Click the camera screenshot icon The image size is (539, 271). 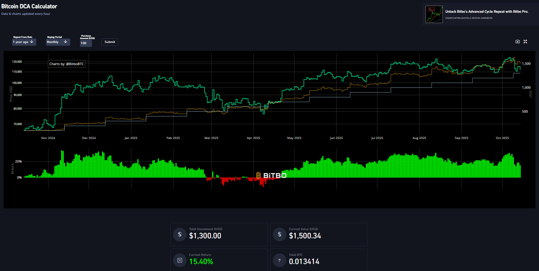click(518, 41)
